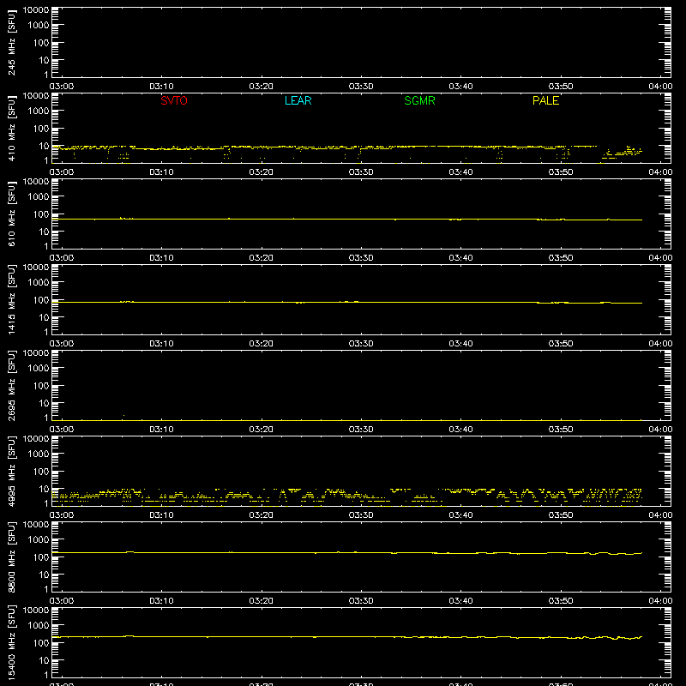The height and width of the screenshot is (686, 686).
Task: Select the 2695 MHz [SFU] axis title
Action: click(11, 385)
